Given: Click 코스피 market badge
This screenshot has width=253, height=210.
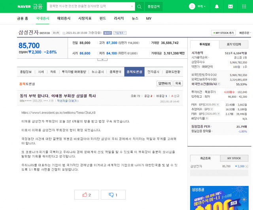Looking at the screenshot, I should [56, 33].
